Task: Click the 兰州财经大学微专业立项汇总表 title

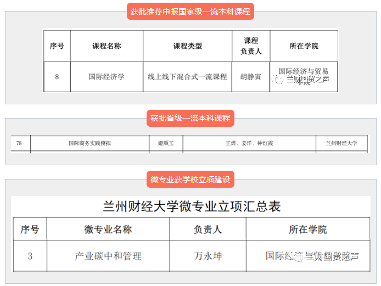Action: (192, 207)
